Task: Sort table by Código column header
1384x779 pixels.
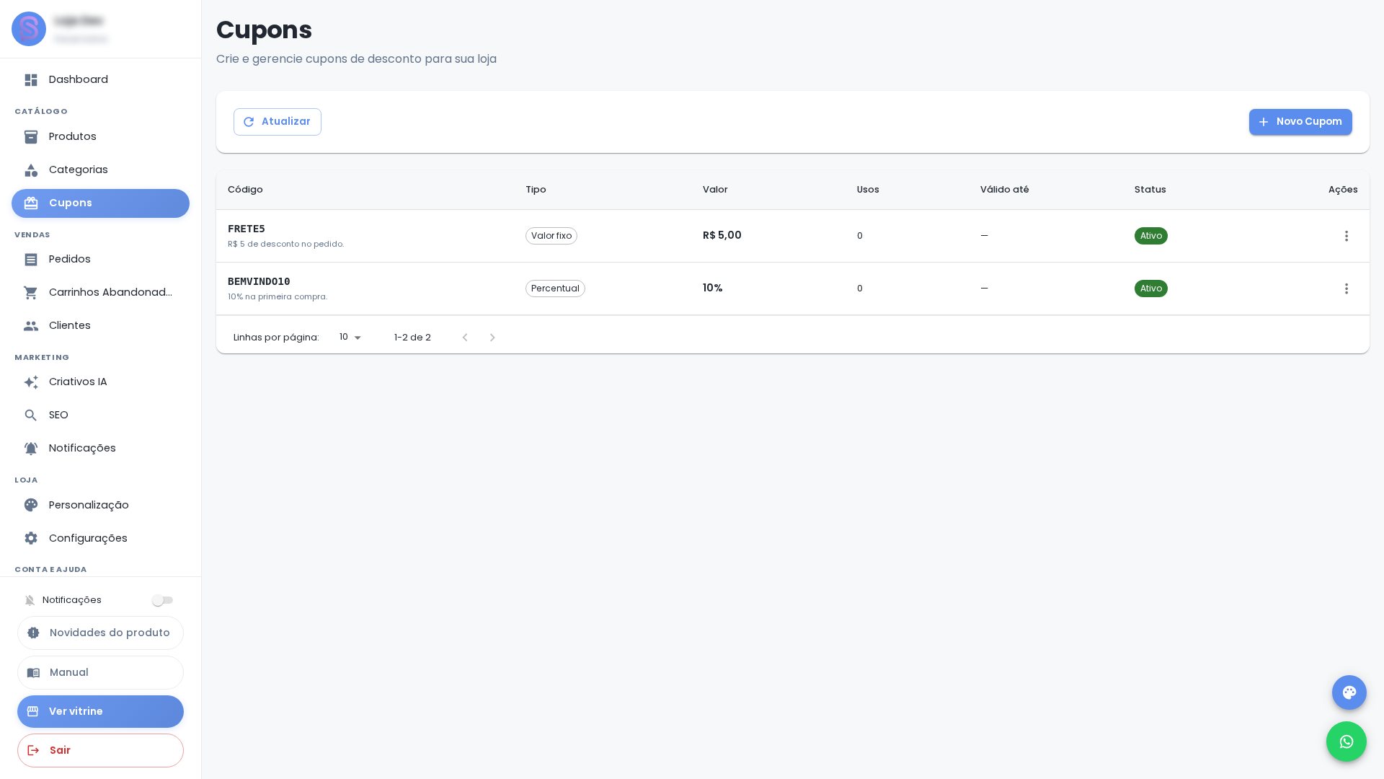Action: click(x=245, y=190)
